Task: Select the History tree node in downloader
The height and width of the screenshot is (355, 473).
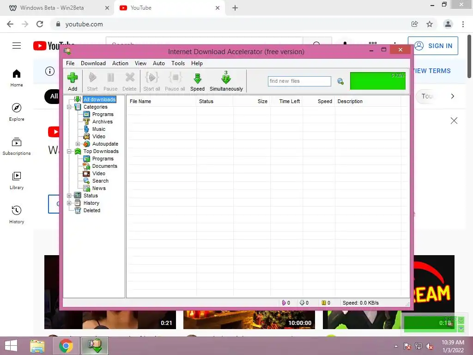Action: pyautogui.click(x=91, y=203)
